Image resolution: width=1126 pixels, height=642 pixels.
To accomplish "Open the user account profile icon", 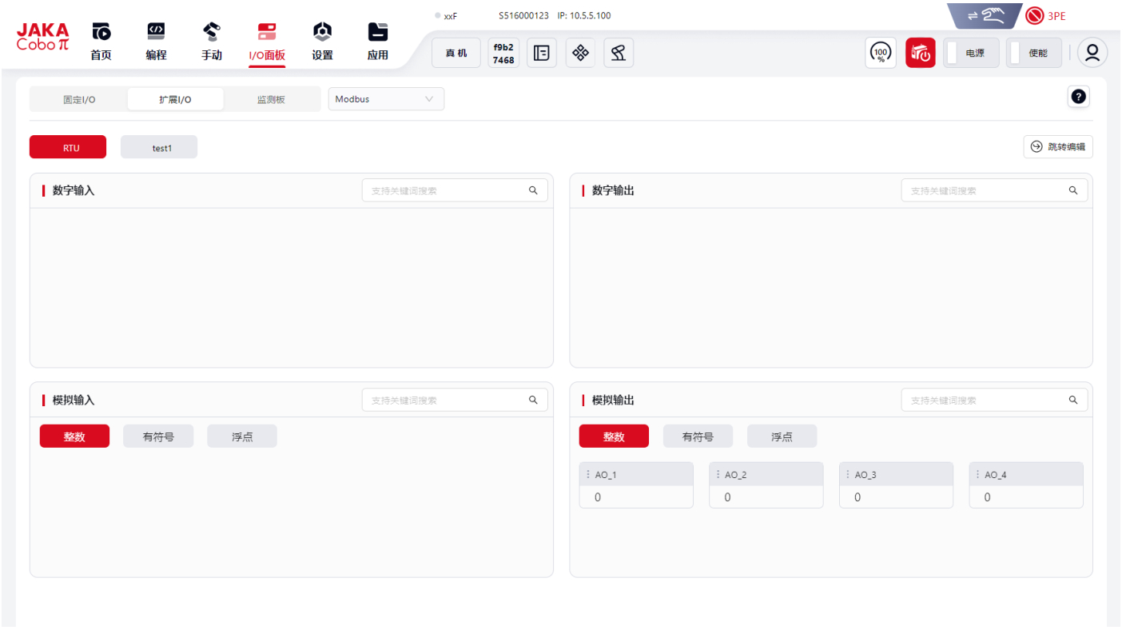I will [x=1092, y=53].
